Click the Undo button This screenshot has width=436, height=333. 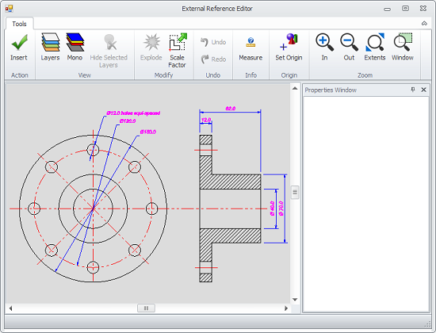(x=213, y=42)
